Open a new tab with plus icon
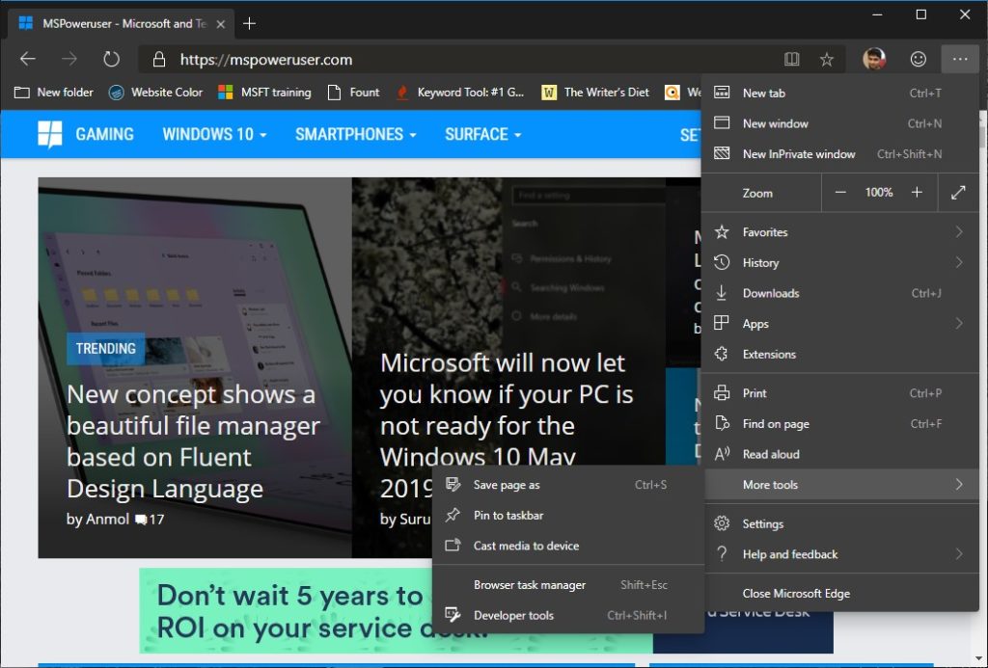This screenshot has height=668, width=988. point(250,22)
